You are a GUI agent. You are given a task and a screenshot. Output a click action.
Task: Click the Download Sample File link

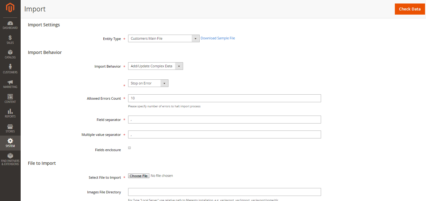pyautogui.click(x=218, y=38)
